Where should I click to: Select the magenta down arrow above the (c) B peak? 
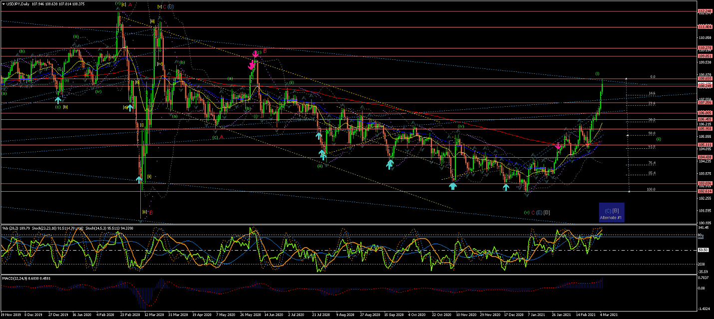coord(255,53)
